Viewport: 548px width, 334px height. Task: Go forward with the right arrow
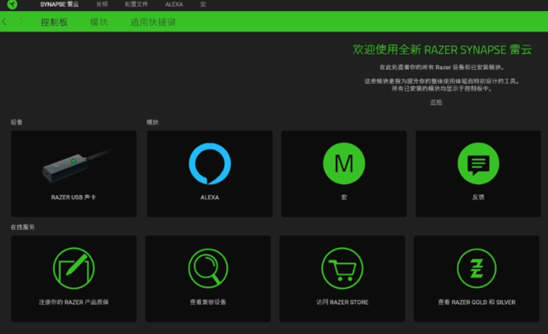(21, 21)
